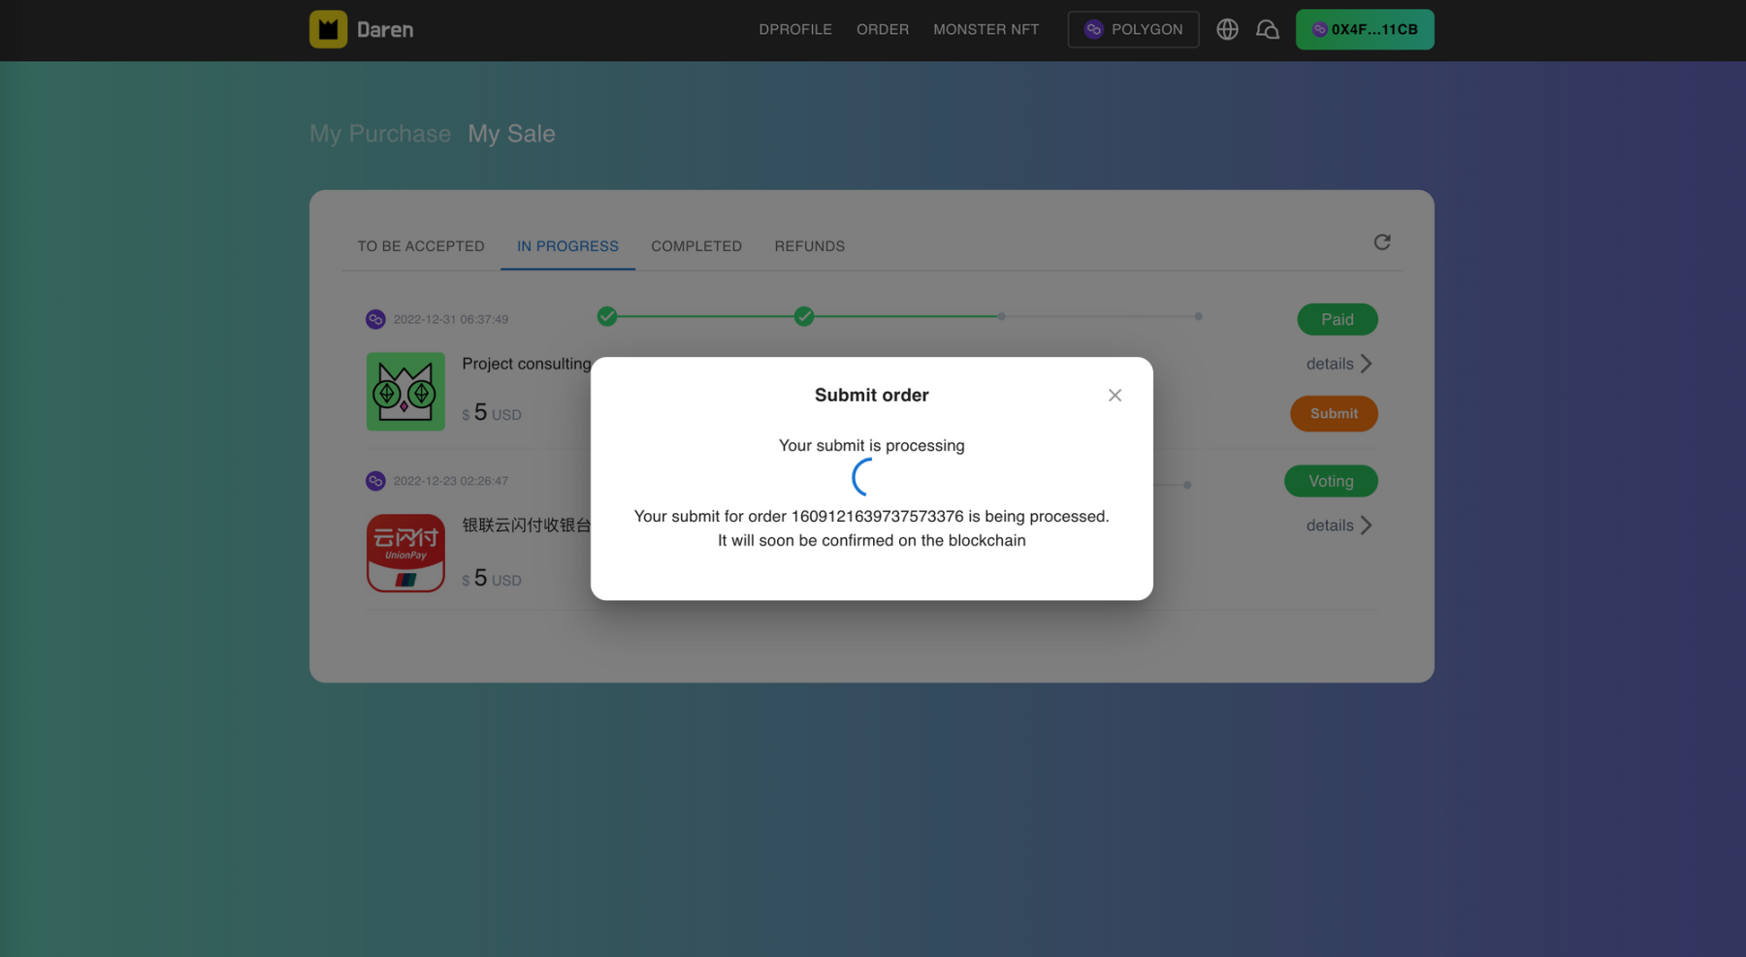Open wallet 0X4F...11CB account menu
Image resolution: width=1746 pixels, height=957 pixels.
(1364, 29)
